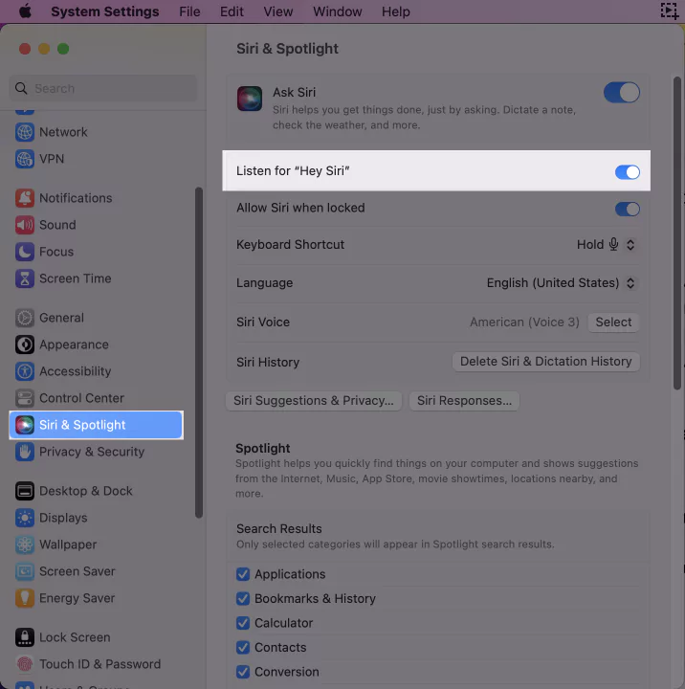Click the Search Results heading text
The height and width of the screenshot is (689, 685).
(x=279, y=528)
